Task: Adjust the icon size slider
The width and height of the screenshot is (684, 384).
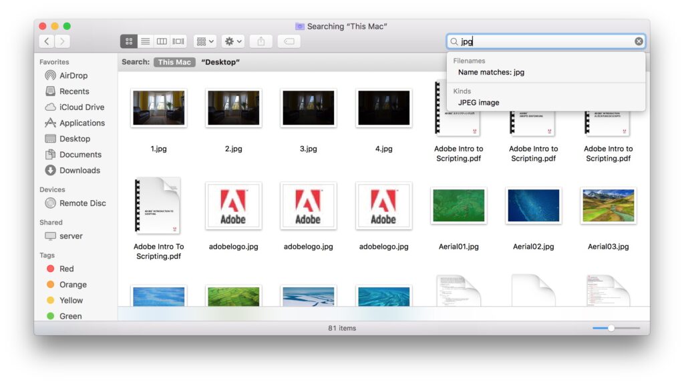Action: click(x=611, y=328)
